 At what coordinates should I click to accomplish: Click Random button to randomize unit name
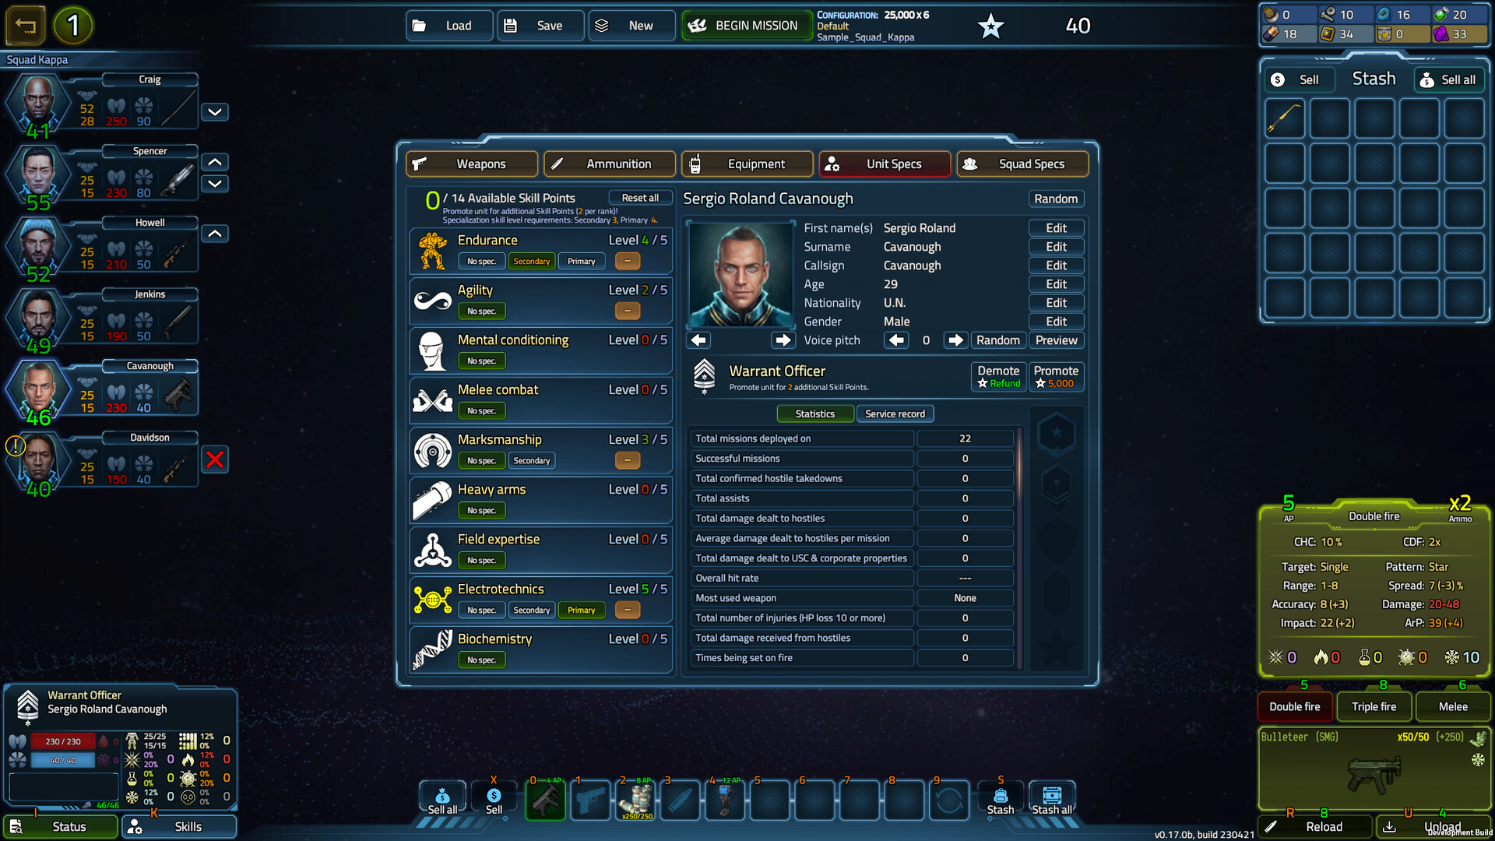(x=1057, y=199)
